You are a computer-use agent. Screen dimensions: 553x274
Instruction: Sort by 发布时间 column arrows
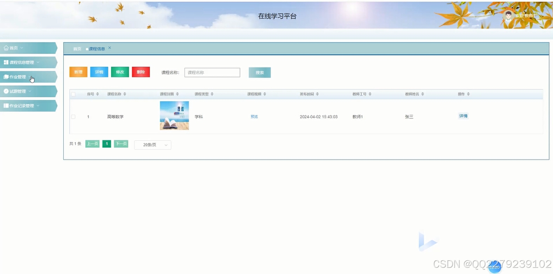point(317,94)
